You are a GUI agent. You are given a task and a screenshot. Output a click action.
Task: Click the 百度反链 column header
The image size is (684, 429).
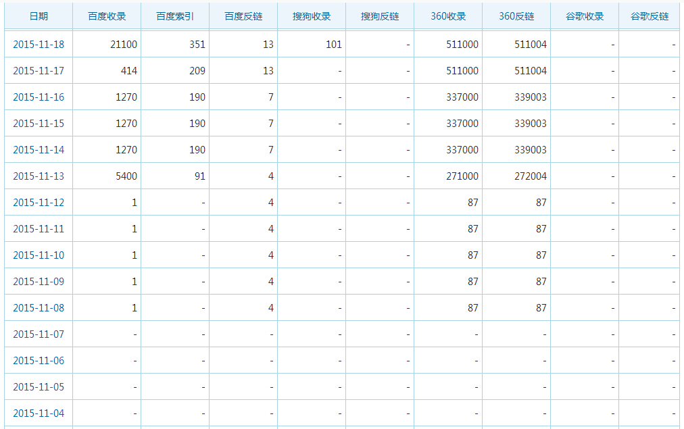(x=243, y=16)
